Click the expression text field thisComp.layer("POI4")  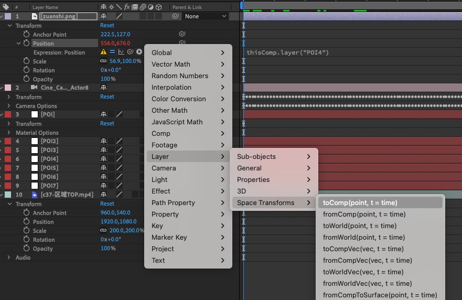coord(287,52)
